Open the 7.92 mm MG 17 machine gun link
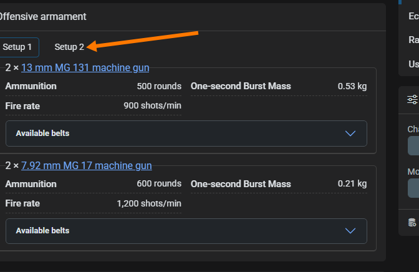 [x=86, y=165]
